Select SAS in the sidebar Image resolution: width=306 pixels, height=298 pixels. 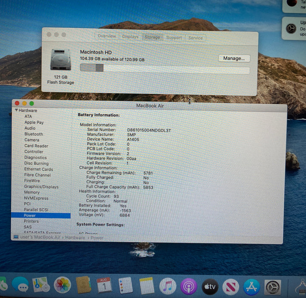point(28,227)
